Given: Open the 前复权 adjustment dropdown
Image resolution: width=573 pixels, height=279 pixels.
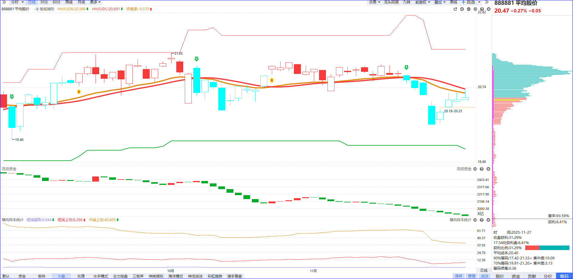Looking at the screenshot, I should click(x=422, y=2).
